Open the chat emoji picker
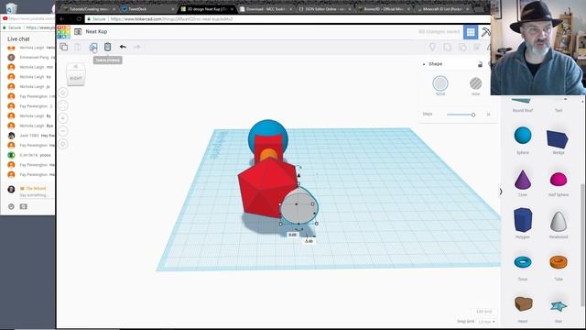The width and height of the screenshot is (586, 330). click(11, 206)
